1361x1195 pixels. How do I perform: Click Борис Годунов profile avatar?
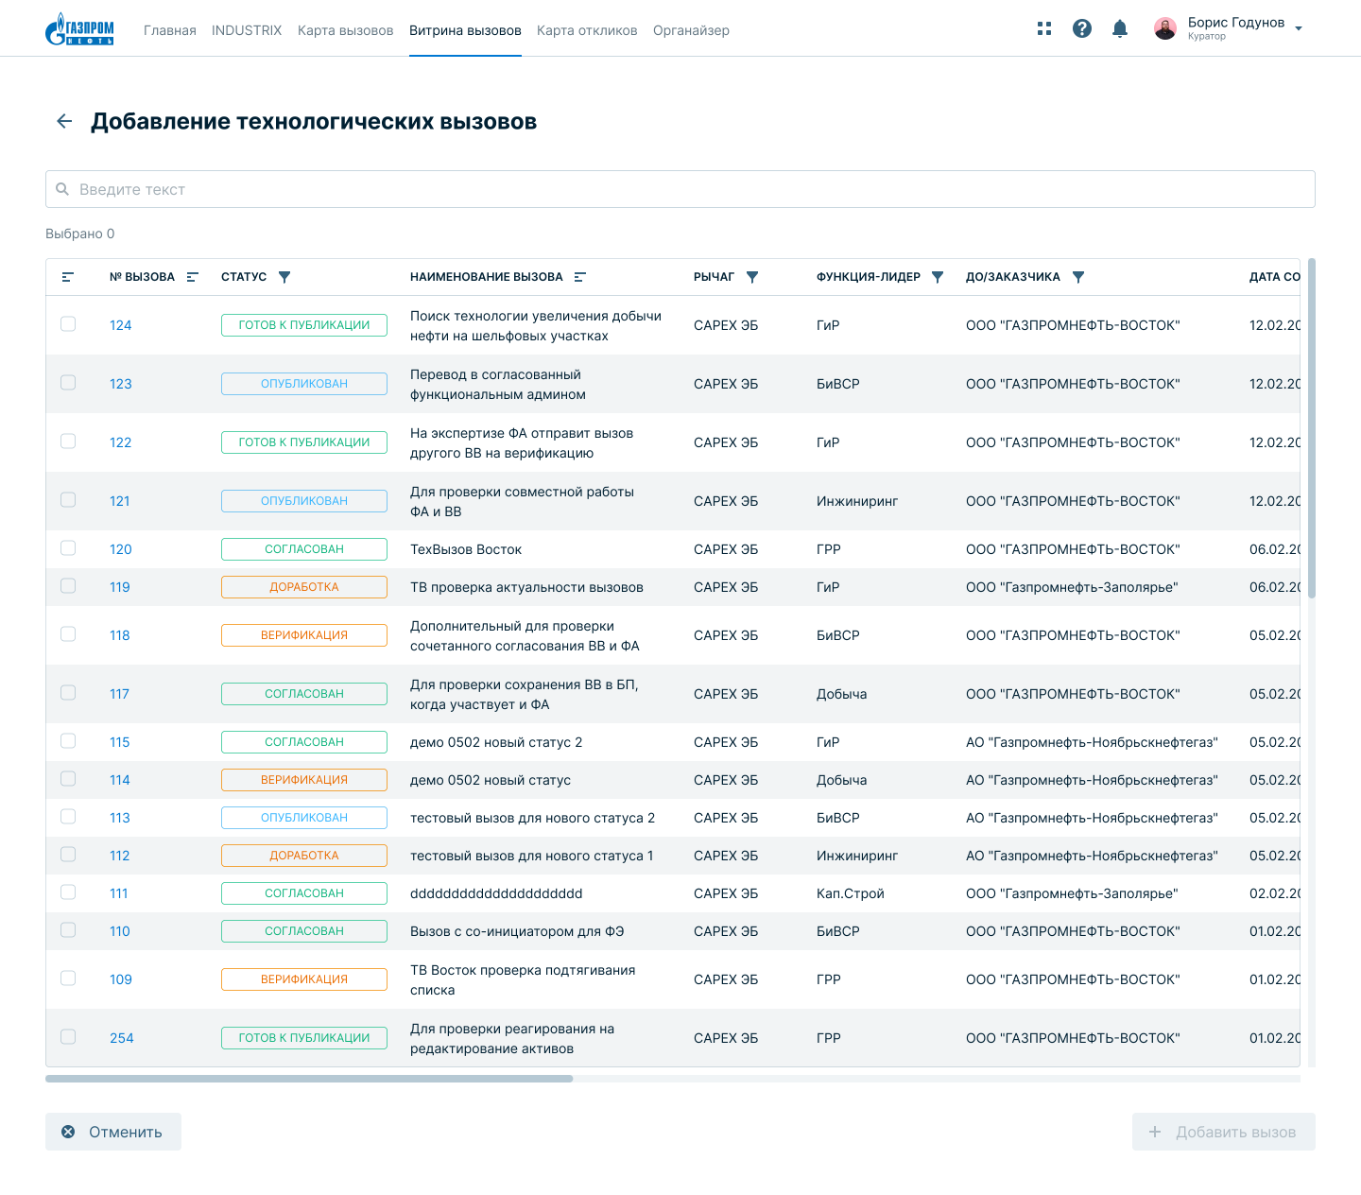tap(1165, 28)
